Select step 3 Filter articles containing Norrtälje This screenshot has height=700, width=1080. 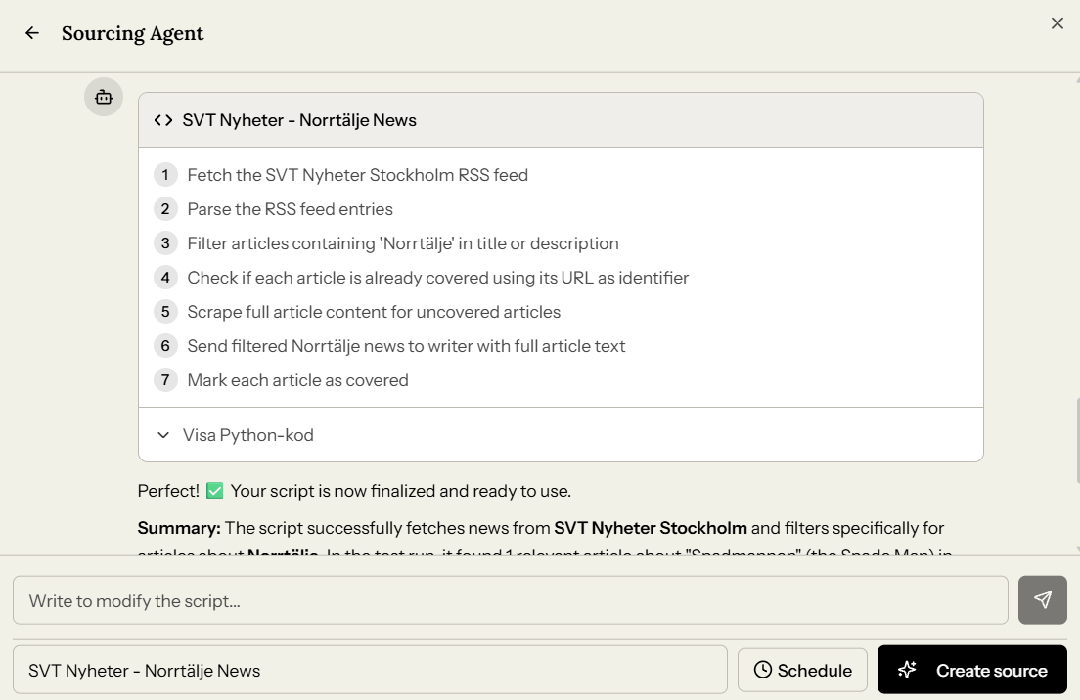tap(402, 243)
